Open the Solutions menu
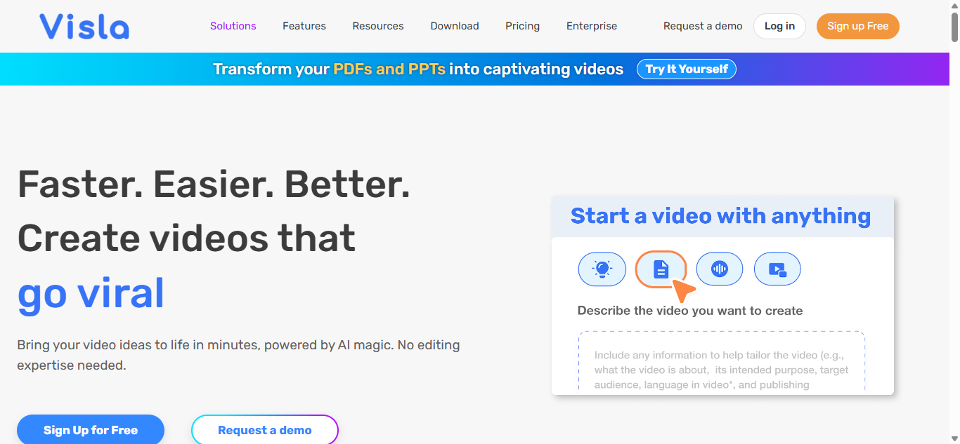This screenshot has height=444, width=960. point(233,26)
